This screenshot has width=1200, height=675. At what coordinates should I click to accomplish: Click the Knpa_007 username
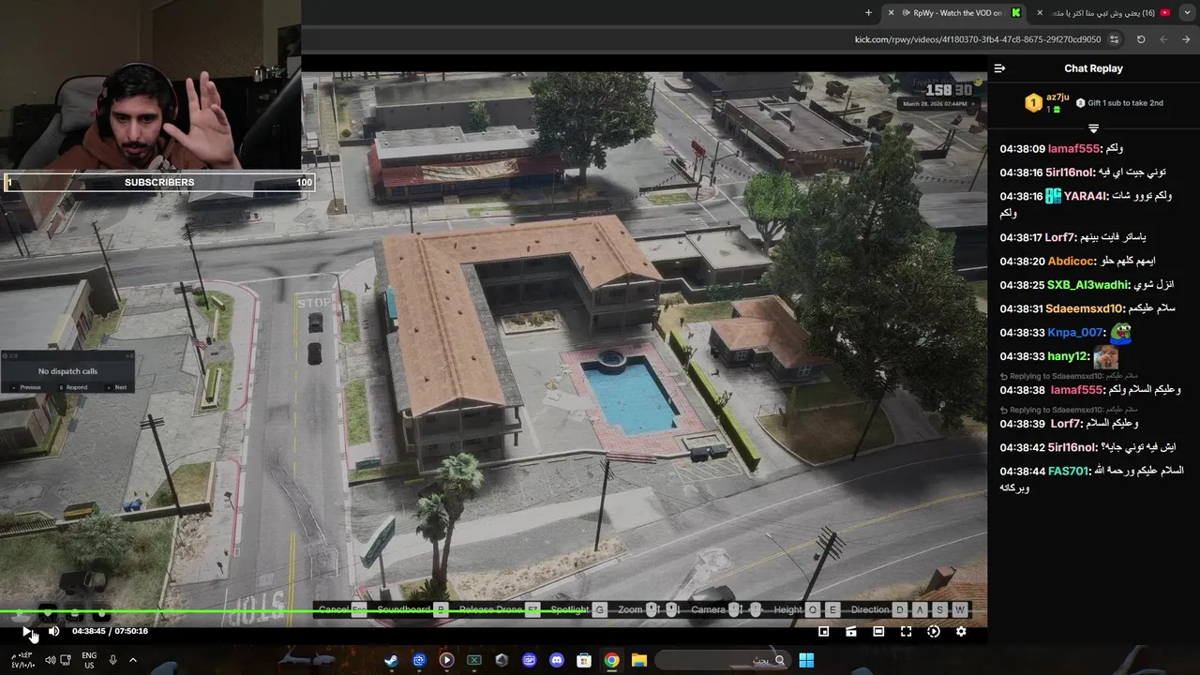(1075, 333)
